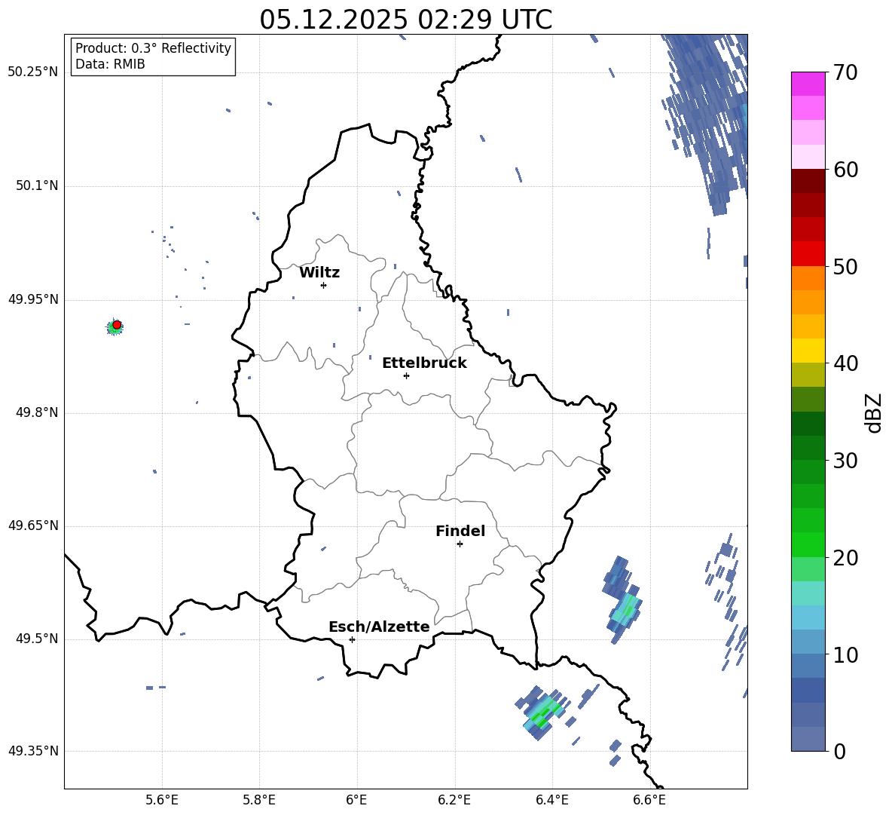892x815 pixels.
Task: Click the Esch/Alzette city label
Action: [x=379, y=627]
